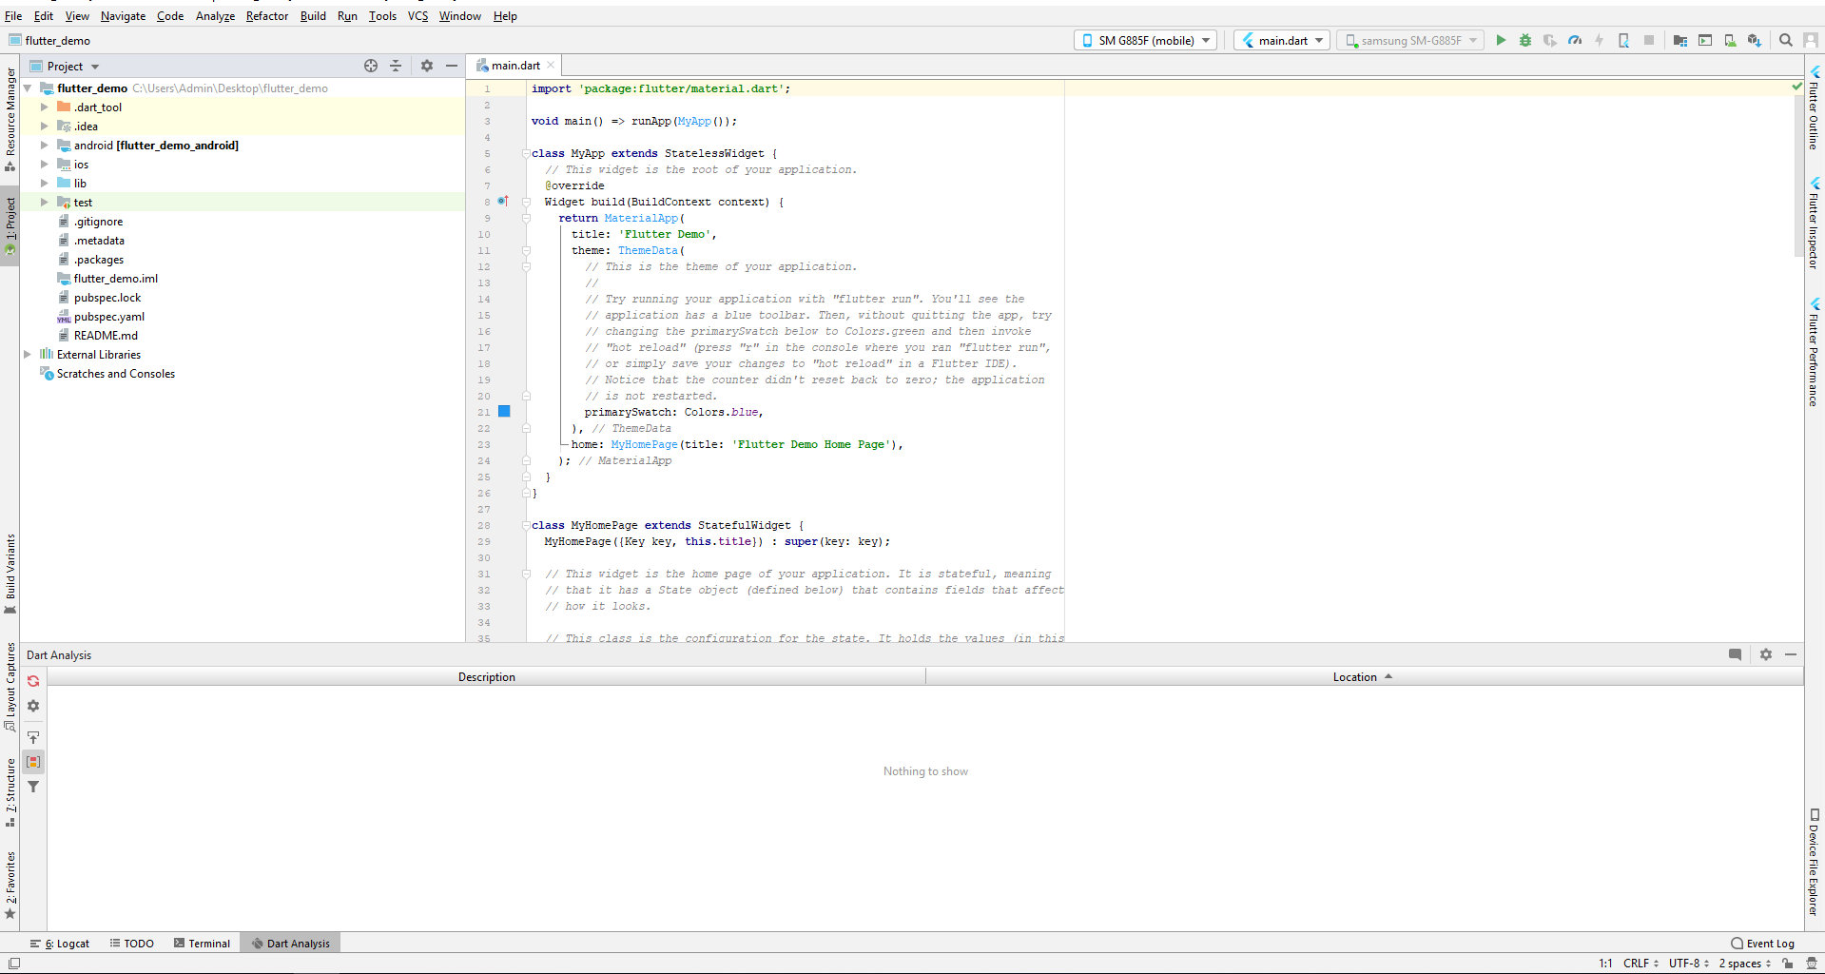Restart Dart Analysis Server with red refresh icon

[33, 681]
